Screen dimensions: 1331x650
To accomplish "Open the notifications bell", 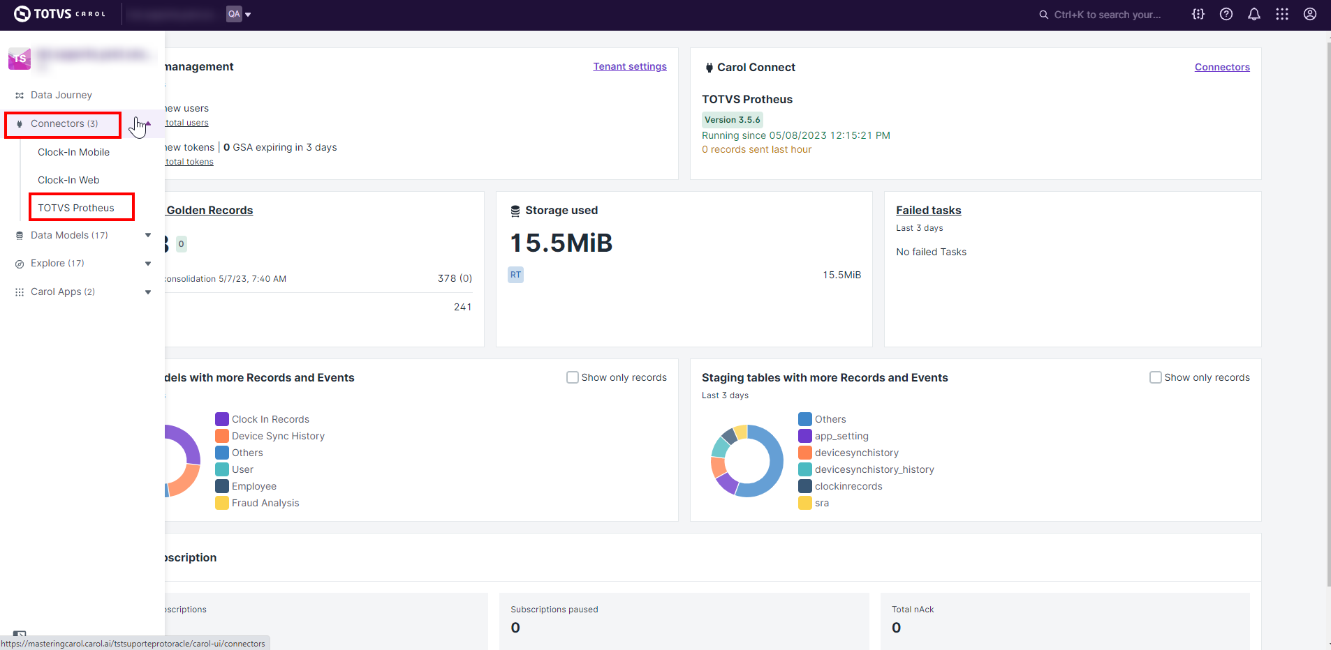I will [1254, 14].
